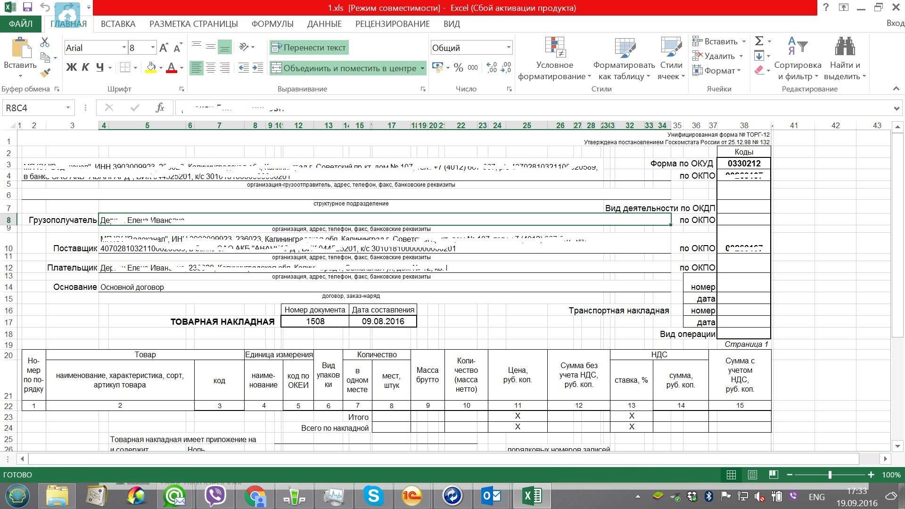Screen dimensions: 905x509
Task: Toggle bold Ж formatting
Action: pos(71,67)
